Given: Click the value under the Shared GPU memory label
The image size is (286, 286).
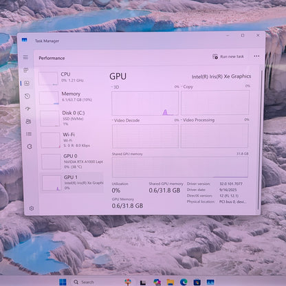Looking at the screenshot, I should point(164,190).
